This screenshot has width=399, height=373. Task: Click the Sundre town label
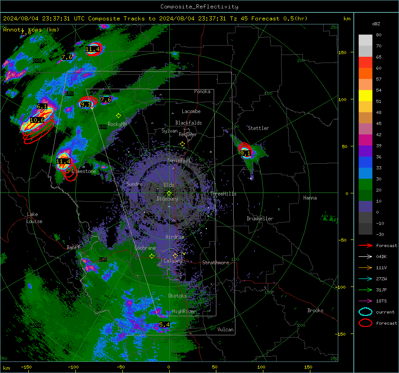(134, 184)
